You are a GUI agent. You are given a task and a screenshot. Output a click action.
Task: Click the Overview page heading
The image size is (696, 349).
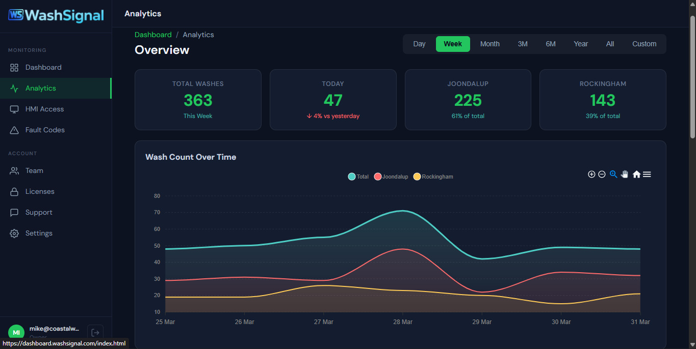pyautogui.click(x=162, y=50)
